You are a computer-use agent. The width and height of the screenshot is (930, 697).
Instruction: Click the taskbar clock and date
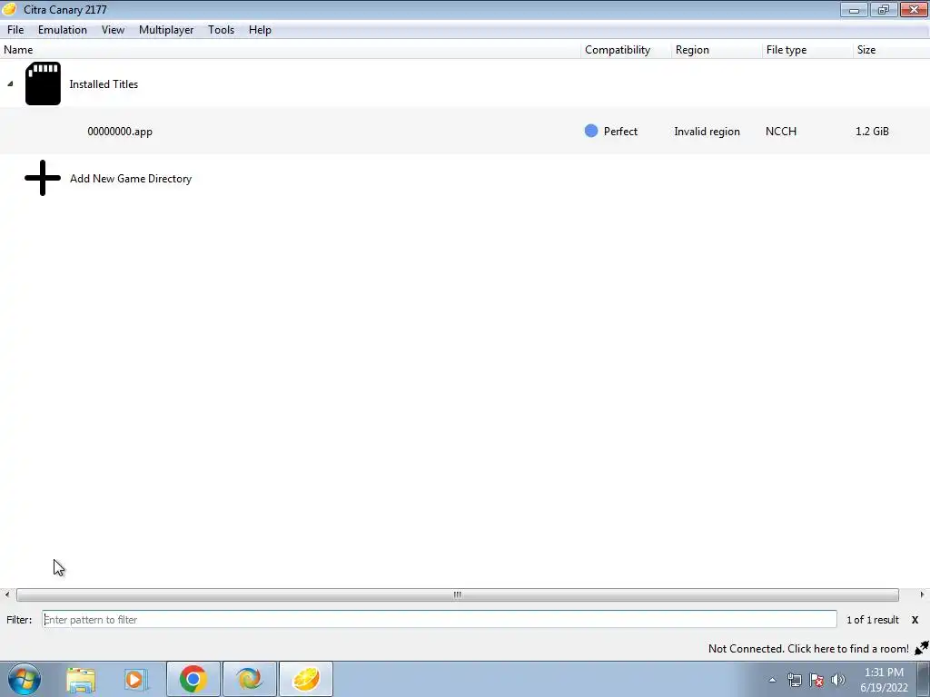[884, 680]
